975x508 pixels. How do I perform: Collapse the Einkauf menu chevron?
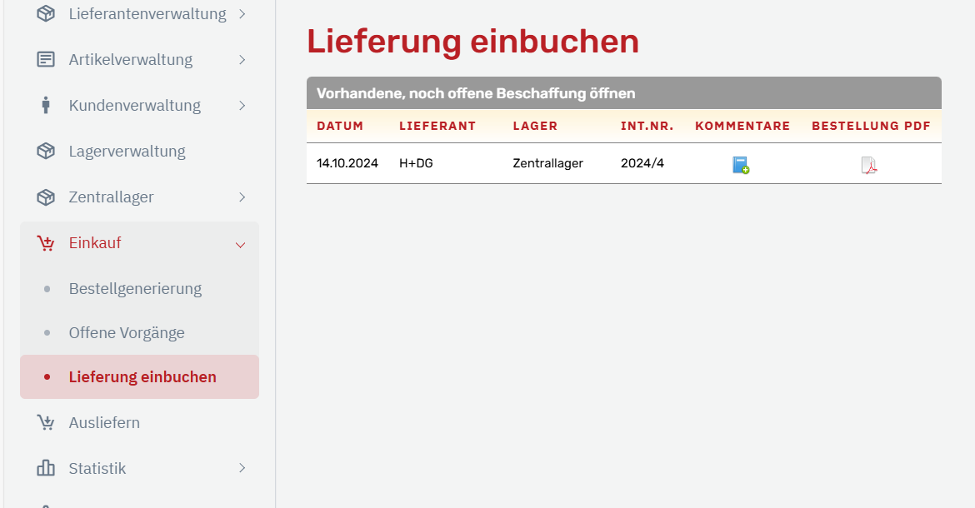[241, 245]
